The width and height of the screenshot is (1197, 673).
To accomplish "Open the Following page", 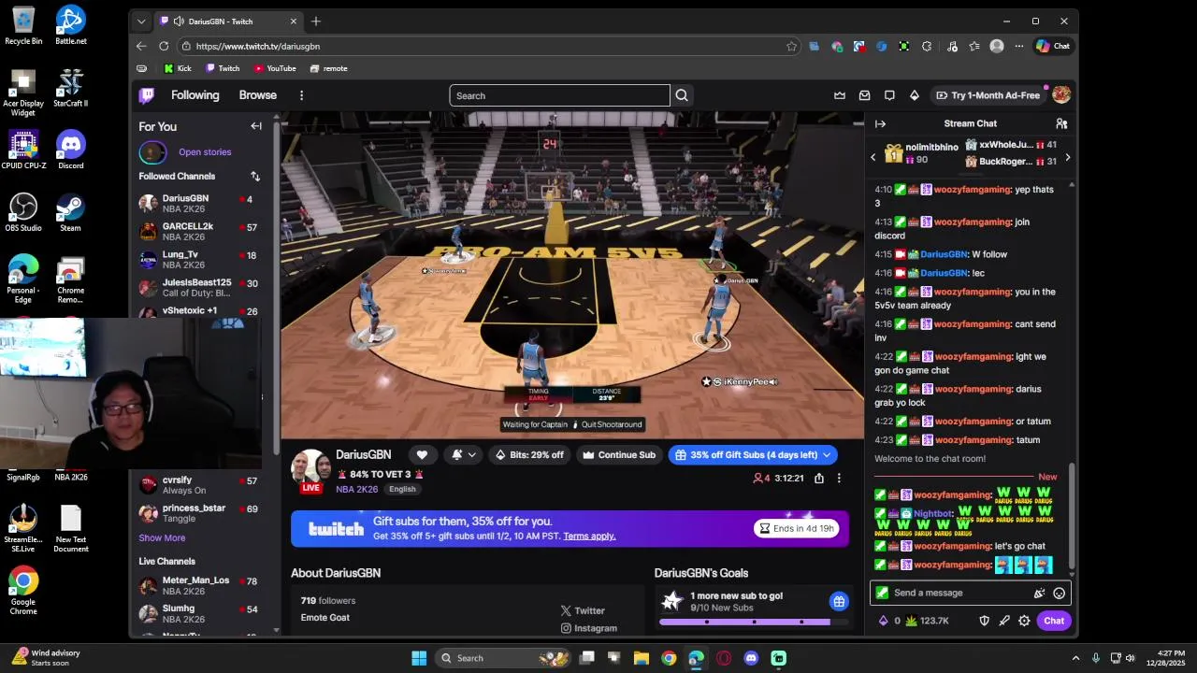I will click(195, 95).
